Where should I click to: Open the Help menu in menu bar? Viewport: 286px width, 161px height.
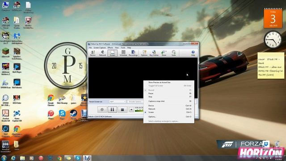129,48
